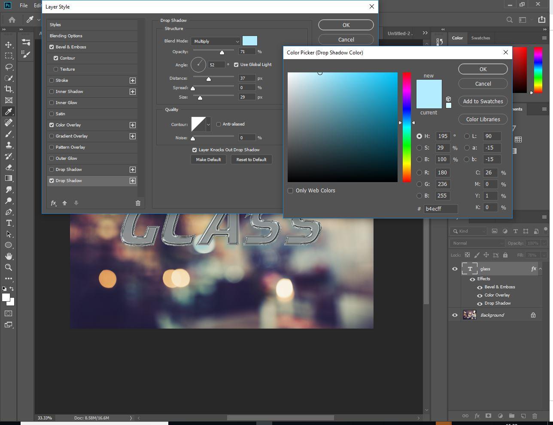553x425 pixels.
Task: Add another Color Overlay with plus icon
Action: pyautogui.click(x=133, y=125)
